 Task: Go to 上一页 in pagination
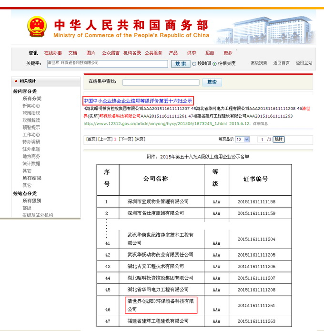point(105,139)
